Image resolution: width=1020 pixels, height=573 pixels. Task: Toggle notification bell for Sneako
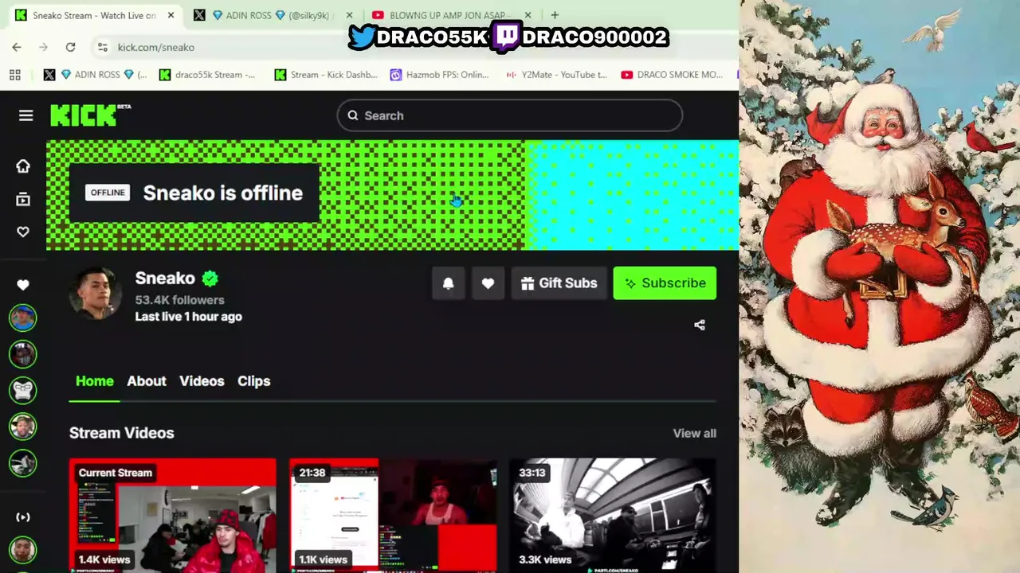pyautogui.click(x=448, y=283)
